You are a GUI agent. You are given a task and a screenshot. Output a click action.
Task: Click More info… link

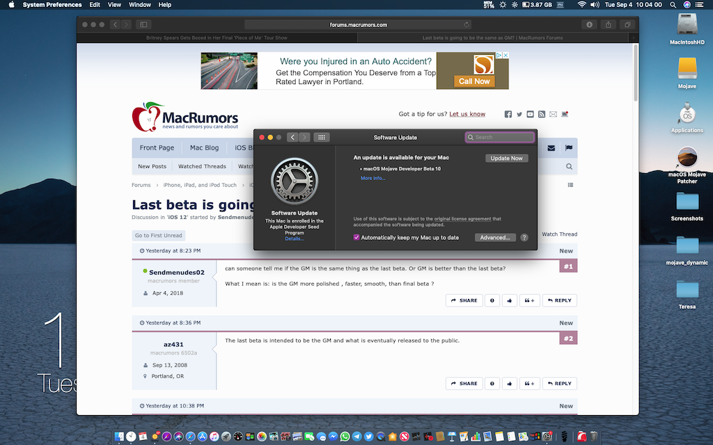coord(373,178)
